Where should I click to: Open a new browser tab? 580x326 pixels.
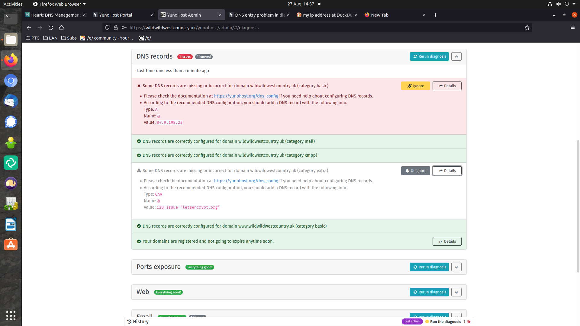pyautogui.click(x=435, y=15)
